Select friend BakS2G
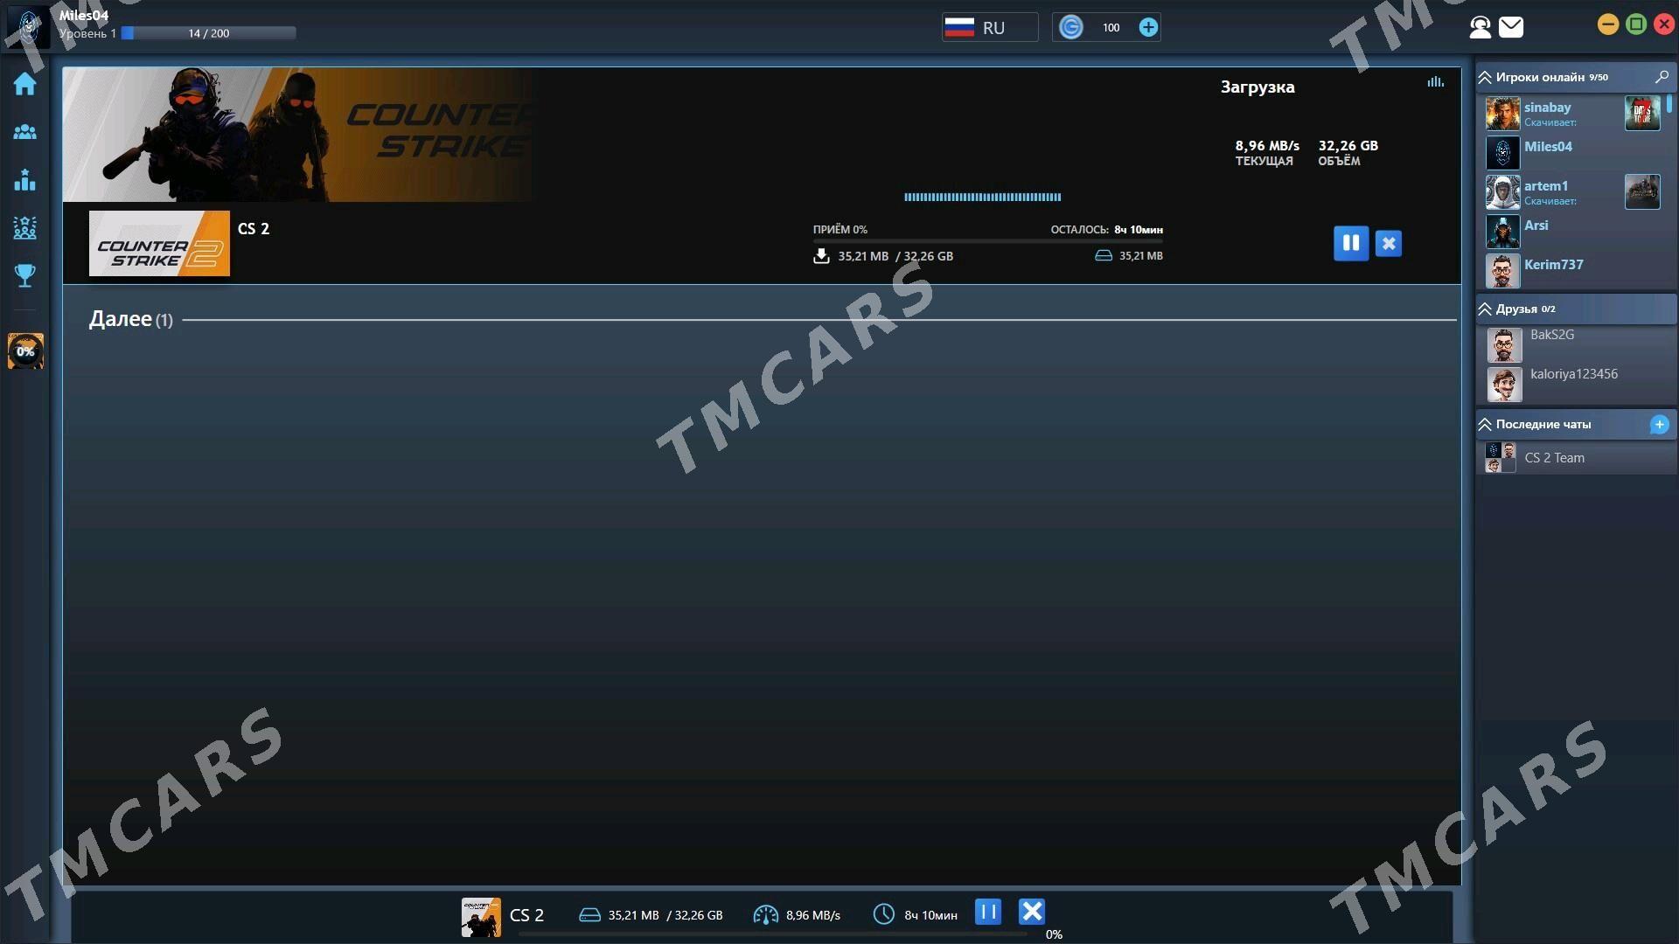Screen dimensions: 1679x944 (1551, 335)
